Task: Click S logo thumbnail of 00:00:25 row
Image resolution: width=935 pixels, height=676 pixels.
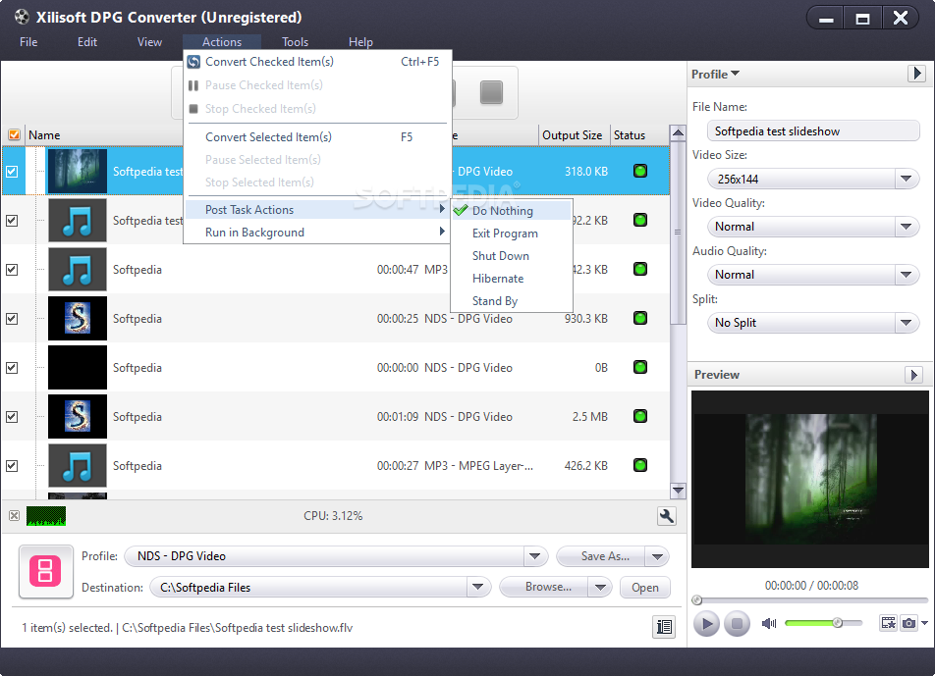Action: pyautogui.click(x=78, y=318)
